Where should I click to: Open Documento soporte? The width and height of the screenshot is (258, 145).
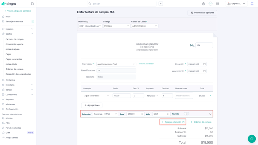click(x=15, y=44)
